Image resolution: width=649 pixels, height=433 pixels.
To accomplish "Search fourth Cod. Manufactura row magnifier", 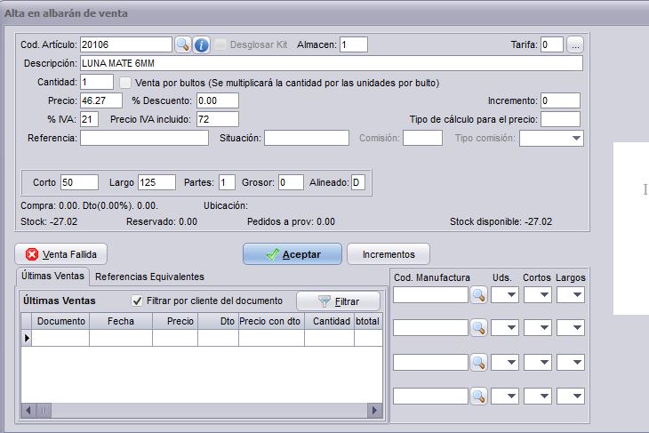I will click(x=478, y=397).
